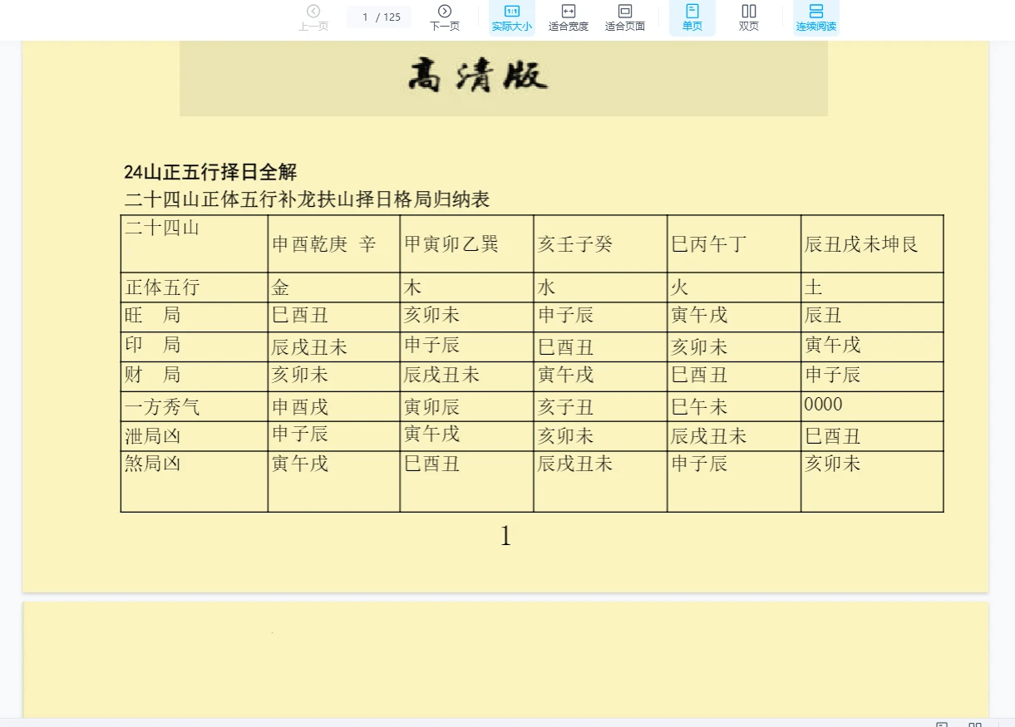Image resolution: width=1015 pixels, height=727 pixels.
Task: Click the 上一页 button
Action: point(313,17)
